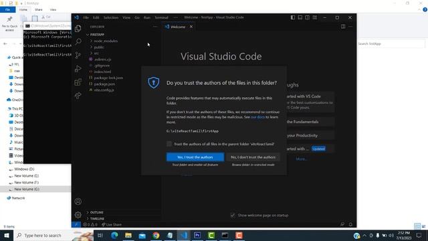Screen dimensions: 428x241
Task: Open Explorer views and more actions ellipsis
Action: coord(155,27)
